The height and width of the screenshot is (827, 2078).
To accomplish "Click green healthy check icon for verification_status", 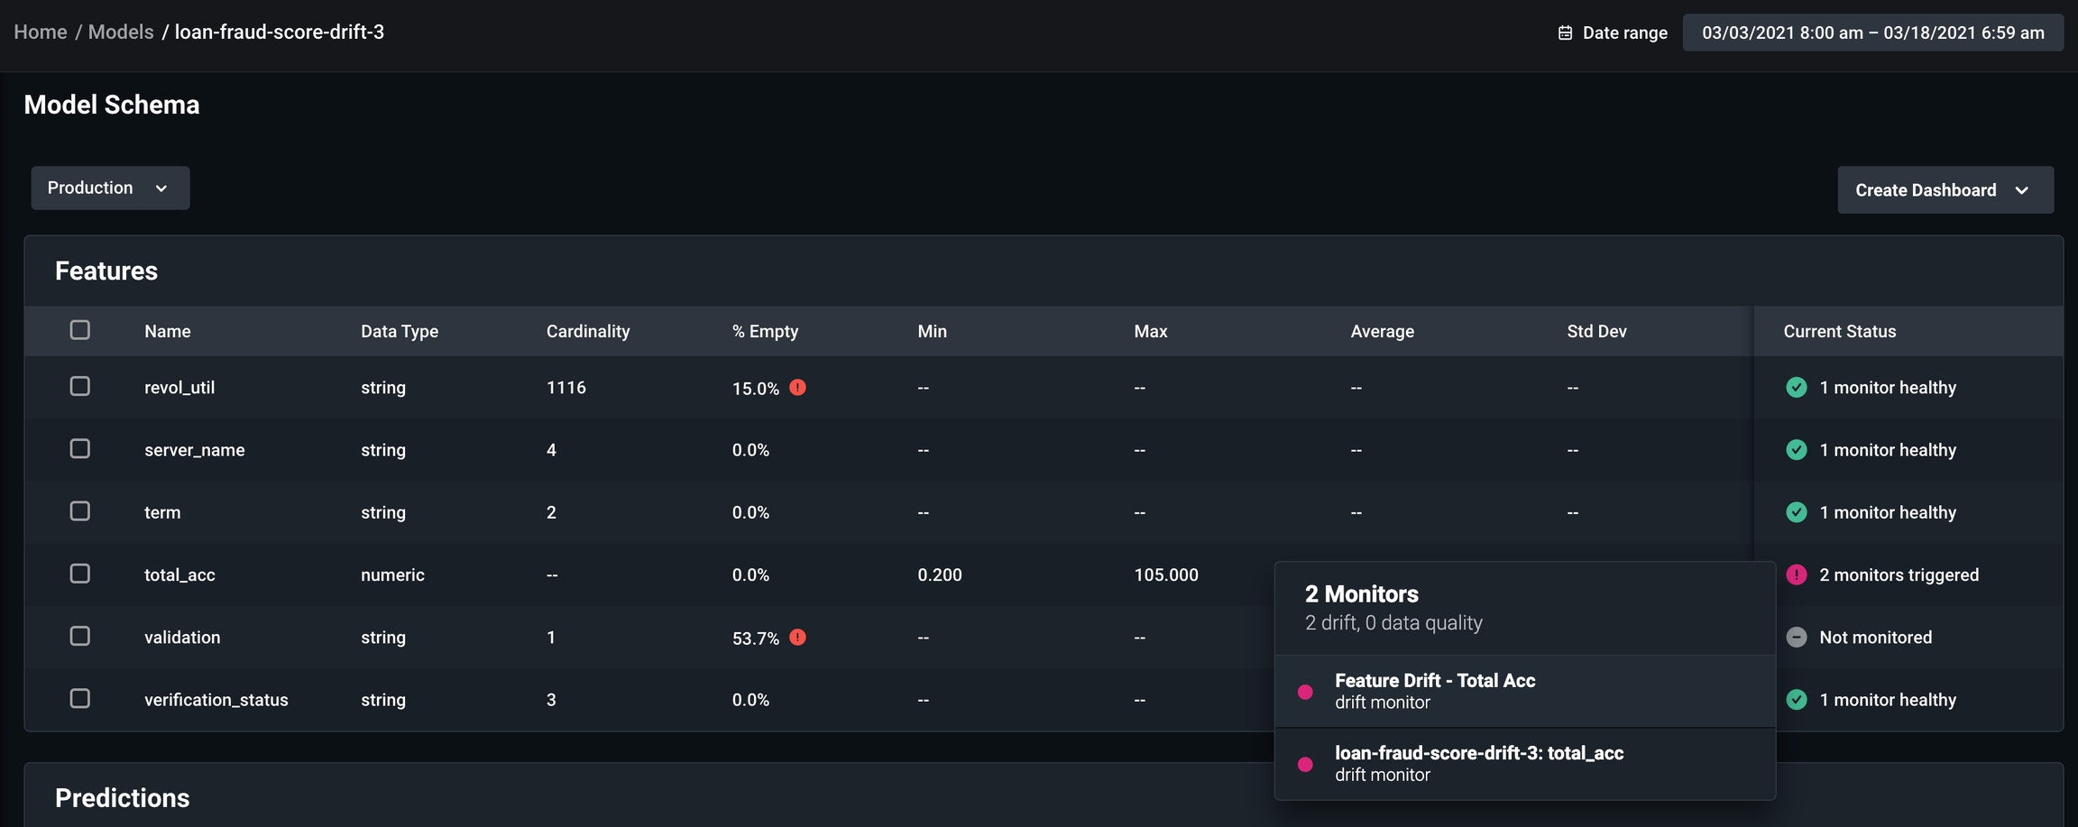I will (1796, 699).
